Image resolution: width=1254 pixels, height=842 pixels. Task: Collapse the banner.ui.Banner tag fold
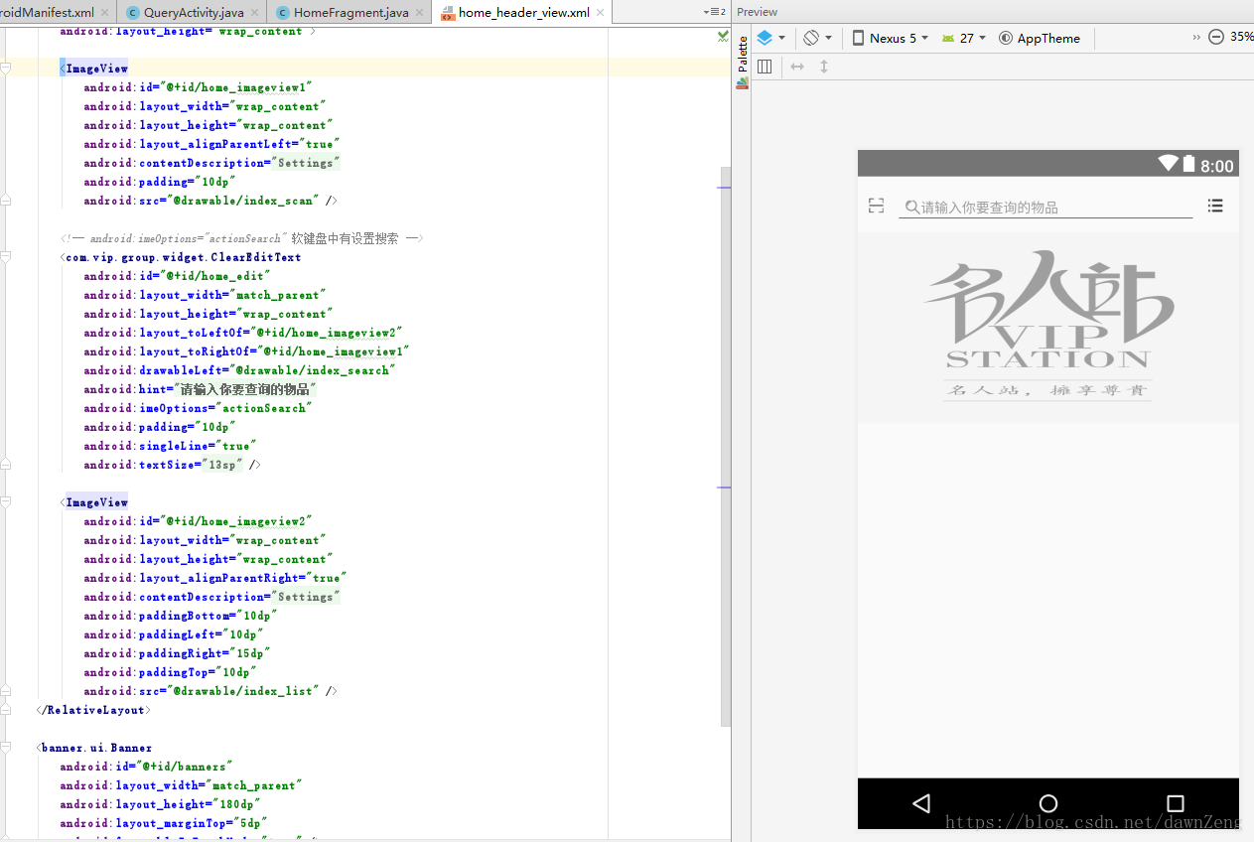tap(6, 748)
